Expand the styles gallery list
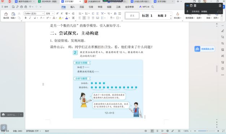This screenshot has height=134, width=226. 171,18
